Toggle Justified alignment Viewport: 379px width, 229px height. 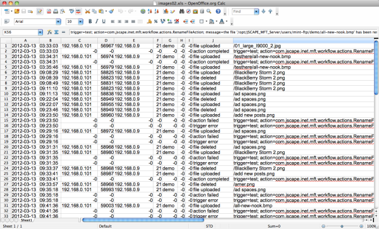tap(133, 21)
